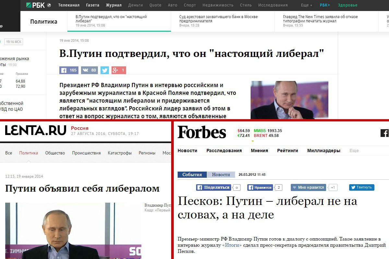Screen dimensions: 389x259
Task: Open the LENTA.RU logo
Action: pos(35,130)
